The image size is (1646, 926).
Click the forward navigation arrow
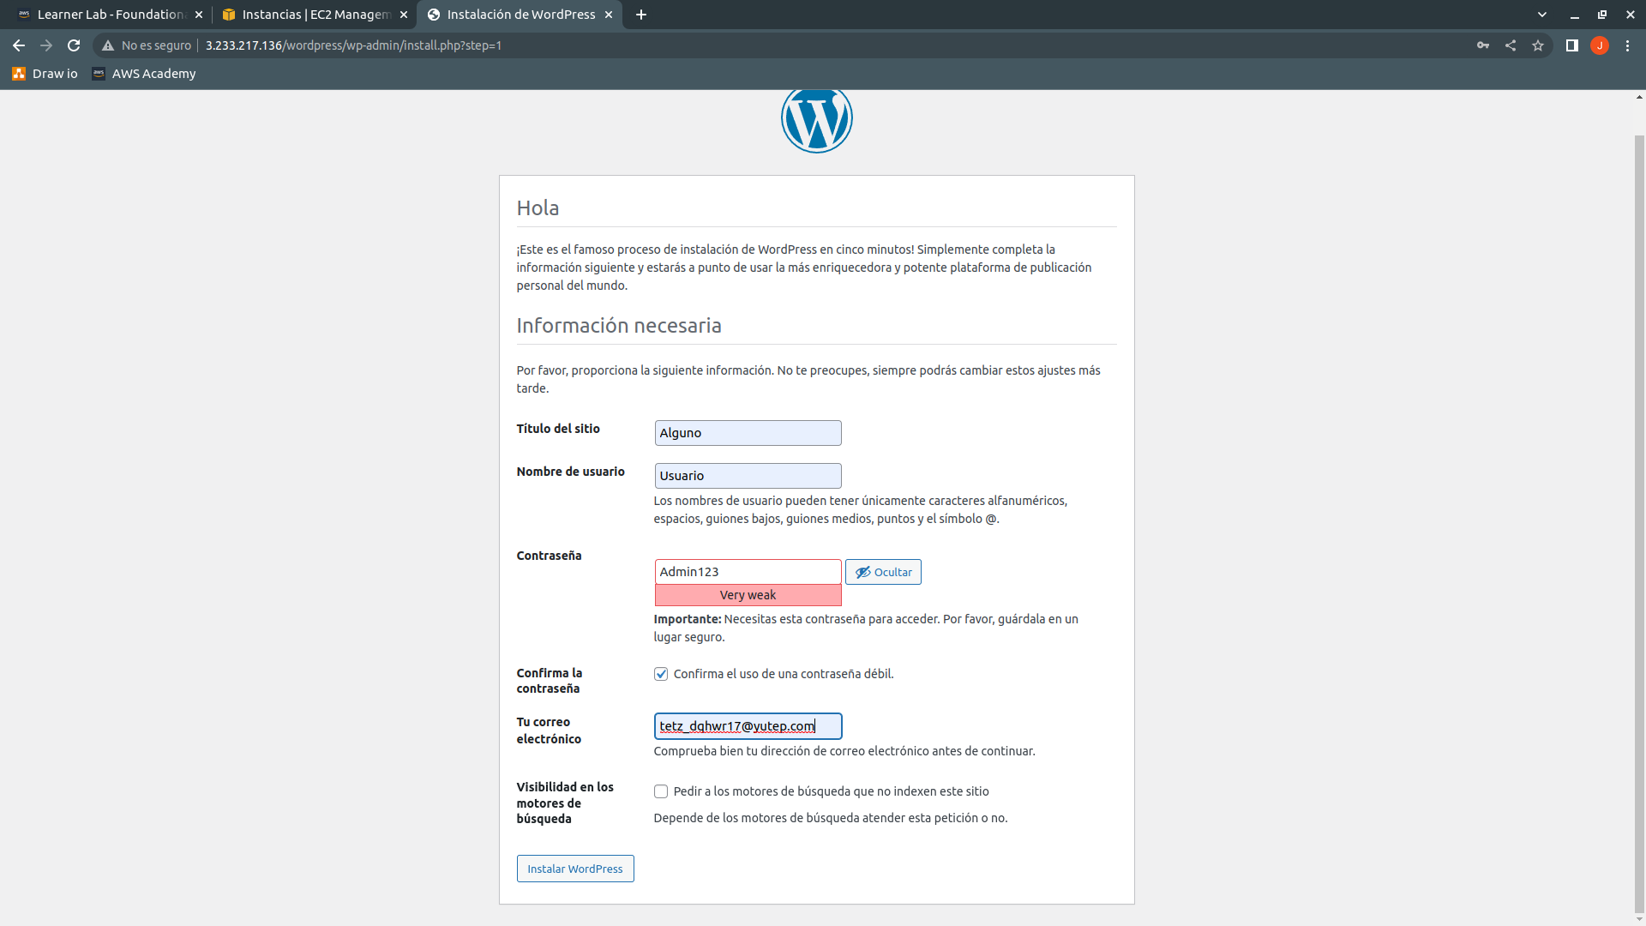46,45
